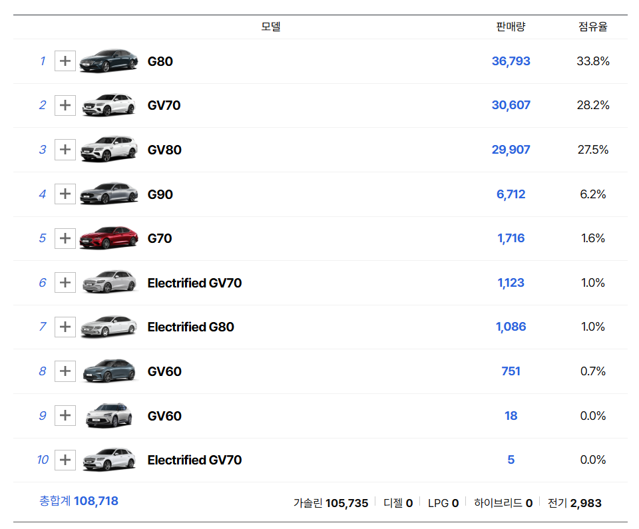Click sales figure 36,793
The width and height of the screenshot is (639, 529).
tap(511, 61)
